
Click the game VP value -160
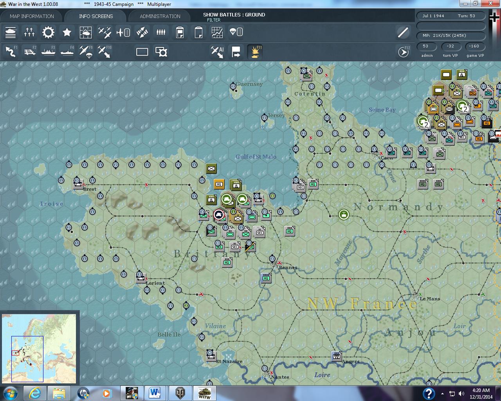click(x=474, y=46)
